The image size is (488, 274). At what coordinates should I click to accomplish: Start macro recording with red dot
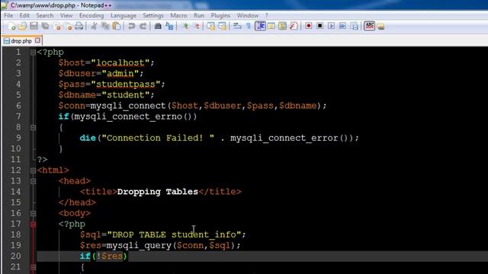tap(308, 26)
